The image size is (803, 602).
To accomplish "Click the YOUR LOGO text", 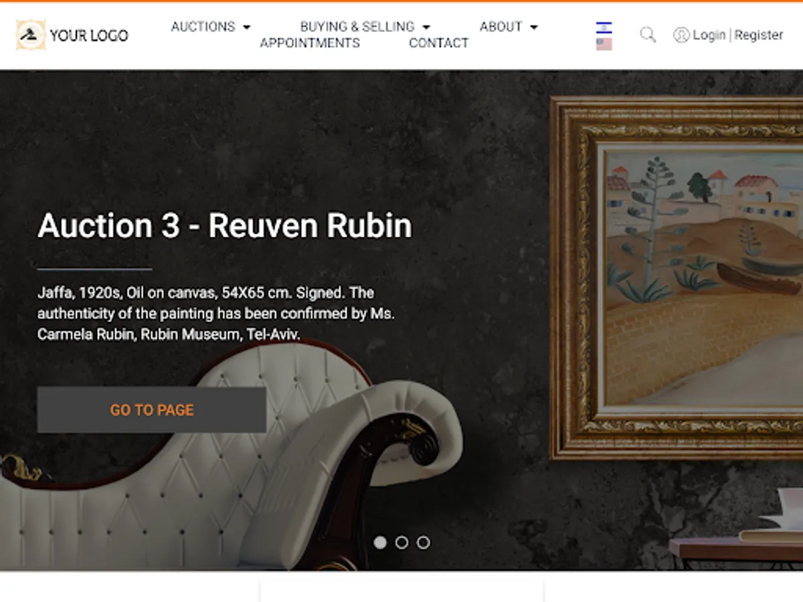I will coord(89,35).
